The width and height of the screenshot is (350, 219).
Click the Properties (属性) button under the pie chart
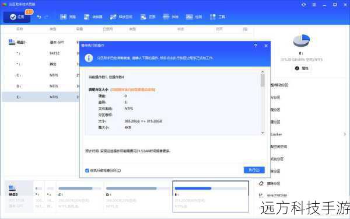click(x=302, y=68)
